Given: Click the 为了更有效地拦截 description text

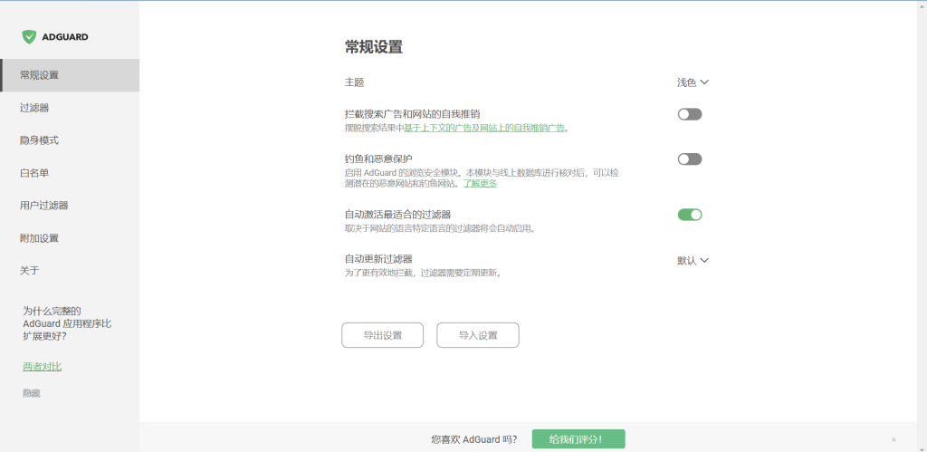Looking at the screenshot, I should pyautogui.click(x=424, y=273).
